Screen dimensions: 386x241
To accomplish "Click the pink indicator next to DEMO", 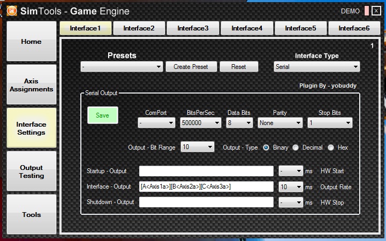I will click(367, 11).
